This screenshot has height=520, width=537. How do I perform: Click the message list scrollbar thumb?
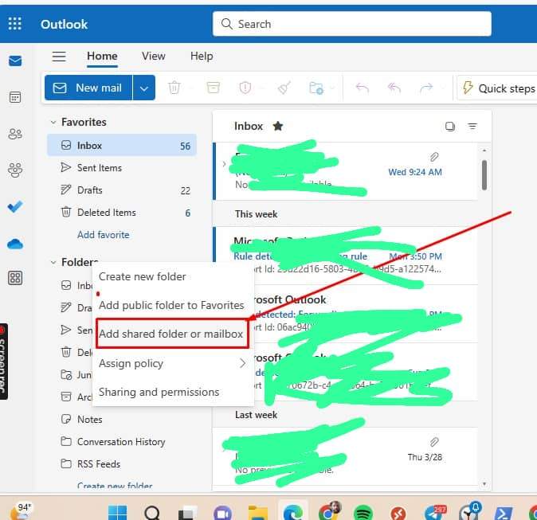[484, 175]
